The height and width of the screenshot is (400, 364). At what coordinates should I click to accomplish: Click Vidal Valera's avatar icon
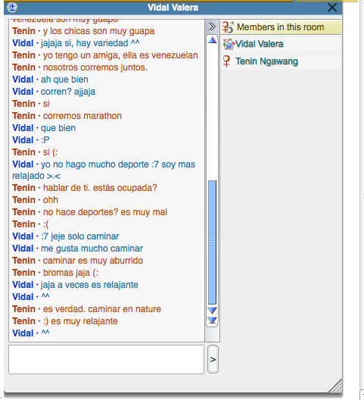[229, 44]
